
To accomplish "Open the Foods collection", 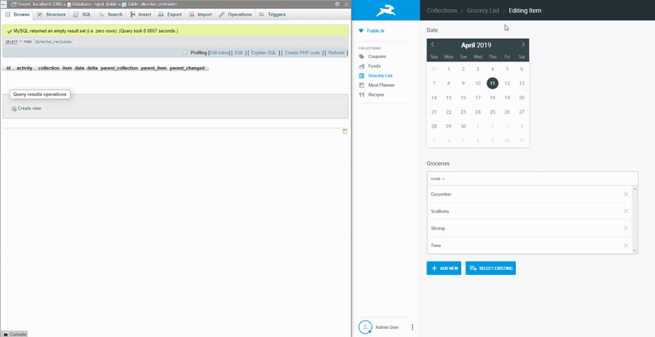I will [374, 66].
